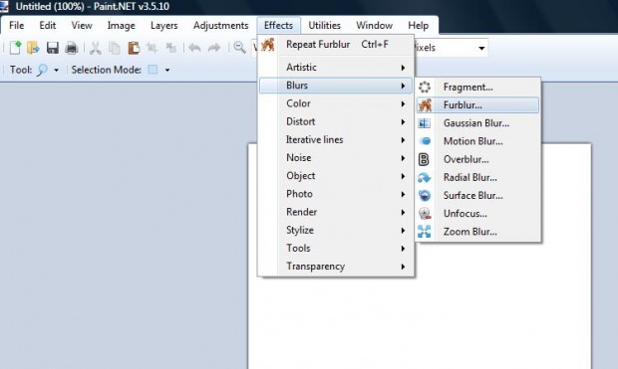Viewport: 618px width, 369px height.
Task: Choose Radial Blur... menu item
Action: 477,177
